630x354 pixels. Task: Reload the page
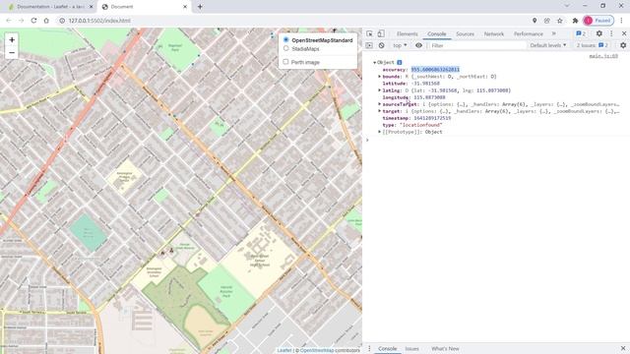point(33,21)
